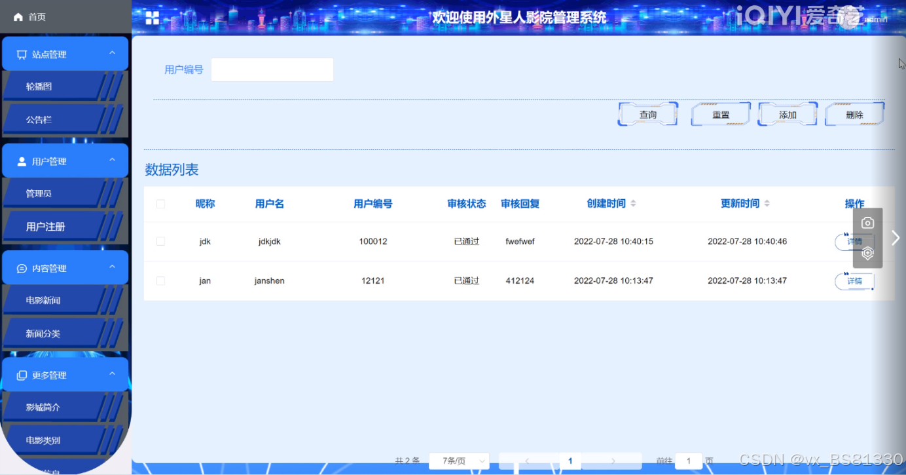Click the 前往 page jump input
Image resolution: width=906 pixels, height=475 pixels.
click(x=689, y=461)
